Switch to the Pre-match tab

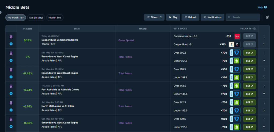(16, 17)
